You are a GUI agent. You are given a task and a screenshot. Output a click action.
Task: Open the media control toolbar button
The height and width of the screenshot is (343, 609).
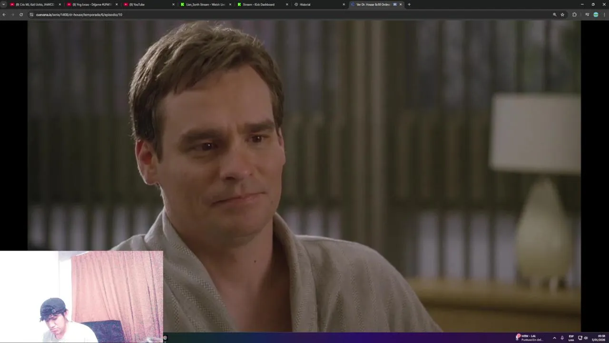[587, 15]
